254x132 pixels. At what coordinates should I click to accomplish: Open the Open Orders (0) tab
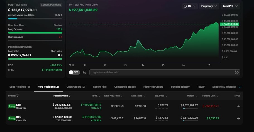[76, 87]
